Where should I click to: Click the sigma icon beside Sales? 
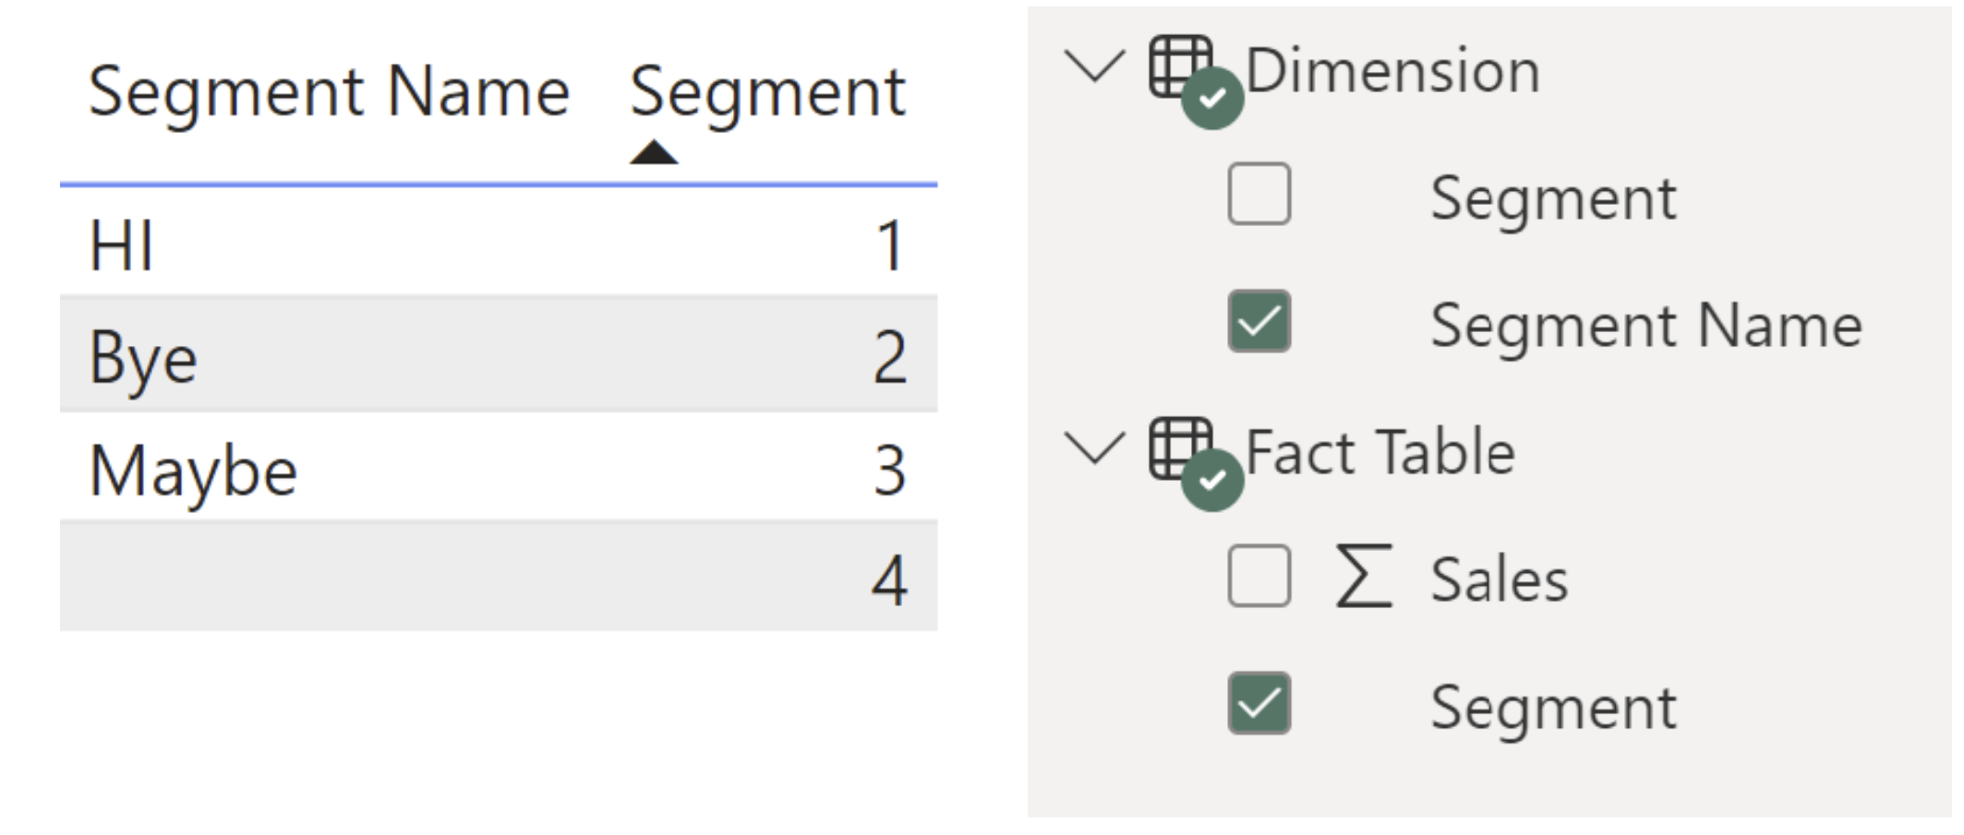click(1363, 577)
